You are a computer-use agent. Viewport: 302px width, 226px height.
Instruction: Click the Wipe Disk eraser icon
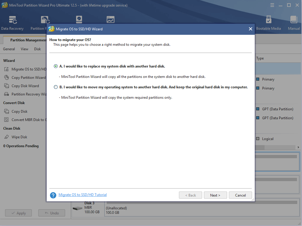[6, 137]
